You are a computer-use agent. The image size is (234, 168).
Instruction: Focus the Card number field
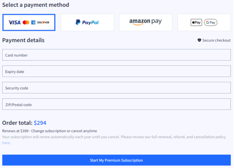tap(116, 55)
